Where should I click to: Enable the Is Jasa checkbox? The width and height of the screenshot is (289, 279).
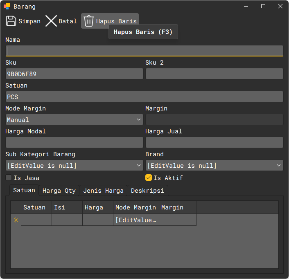tap(9, 178)
